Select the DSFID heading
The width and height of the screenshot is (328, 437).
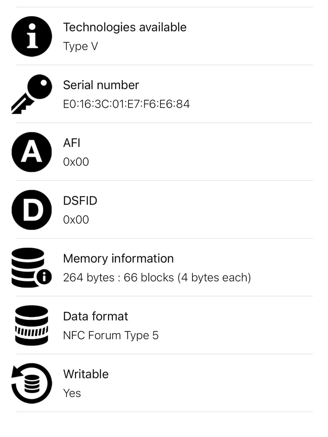click(x=80, y=201)
